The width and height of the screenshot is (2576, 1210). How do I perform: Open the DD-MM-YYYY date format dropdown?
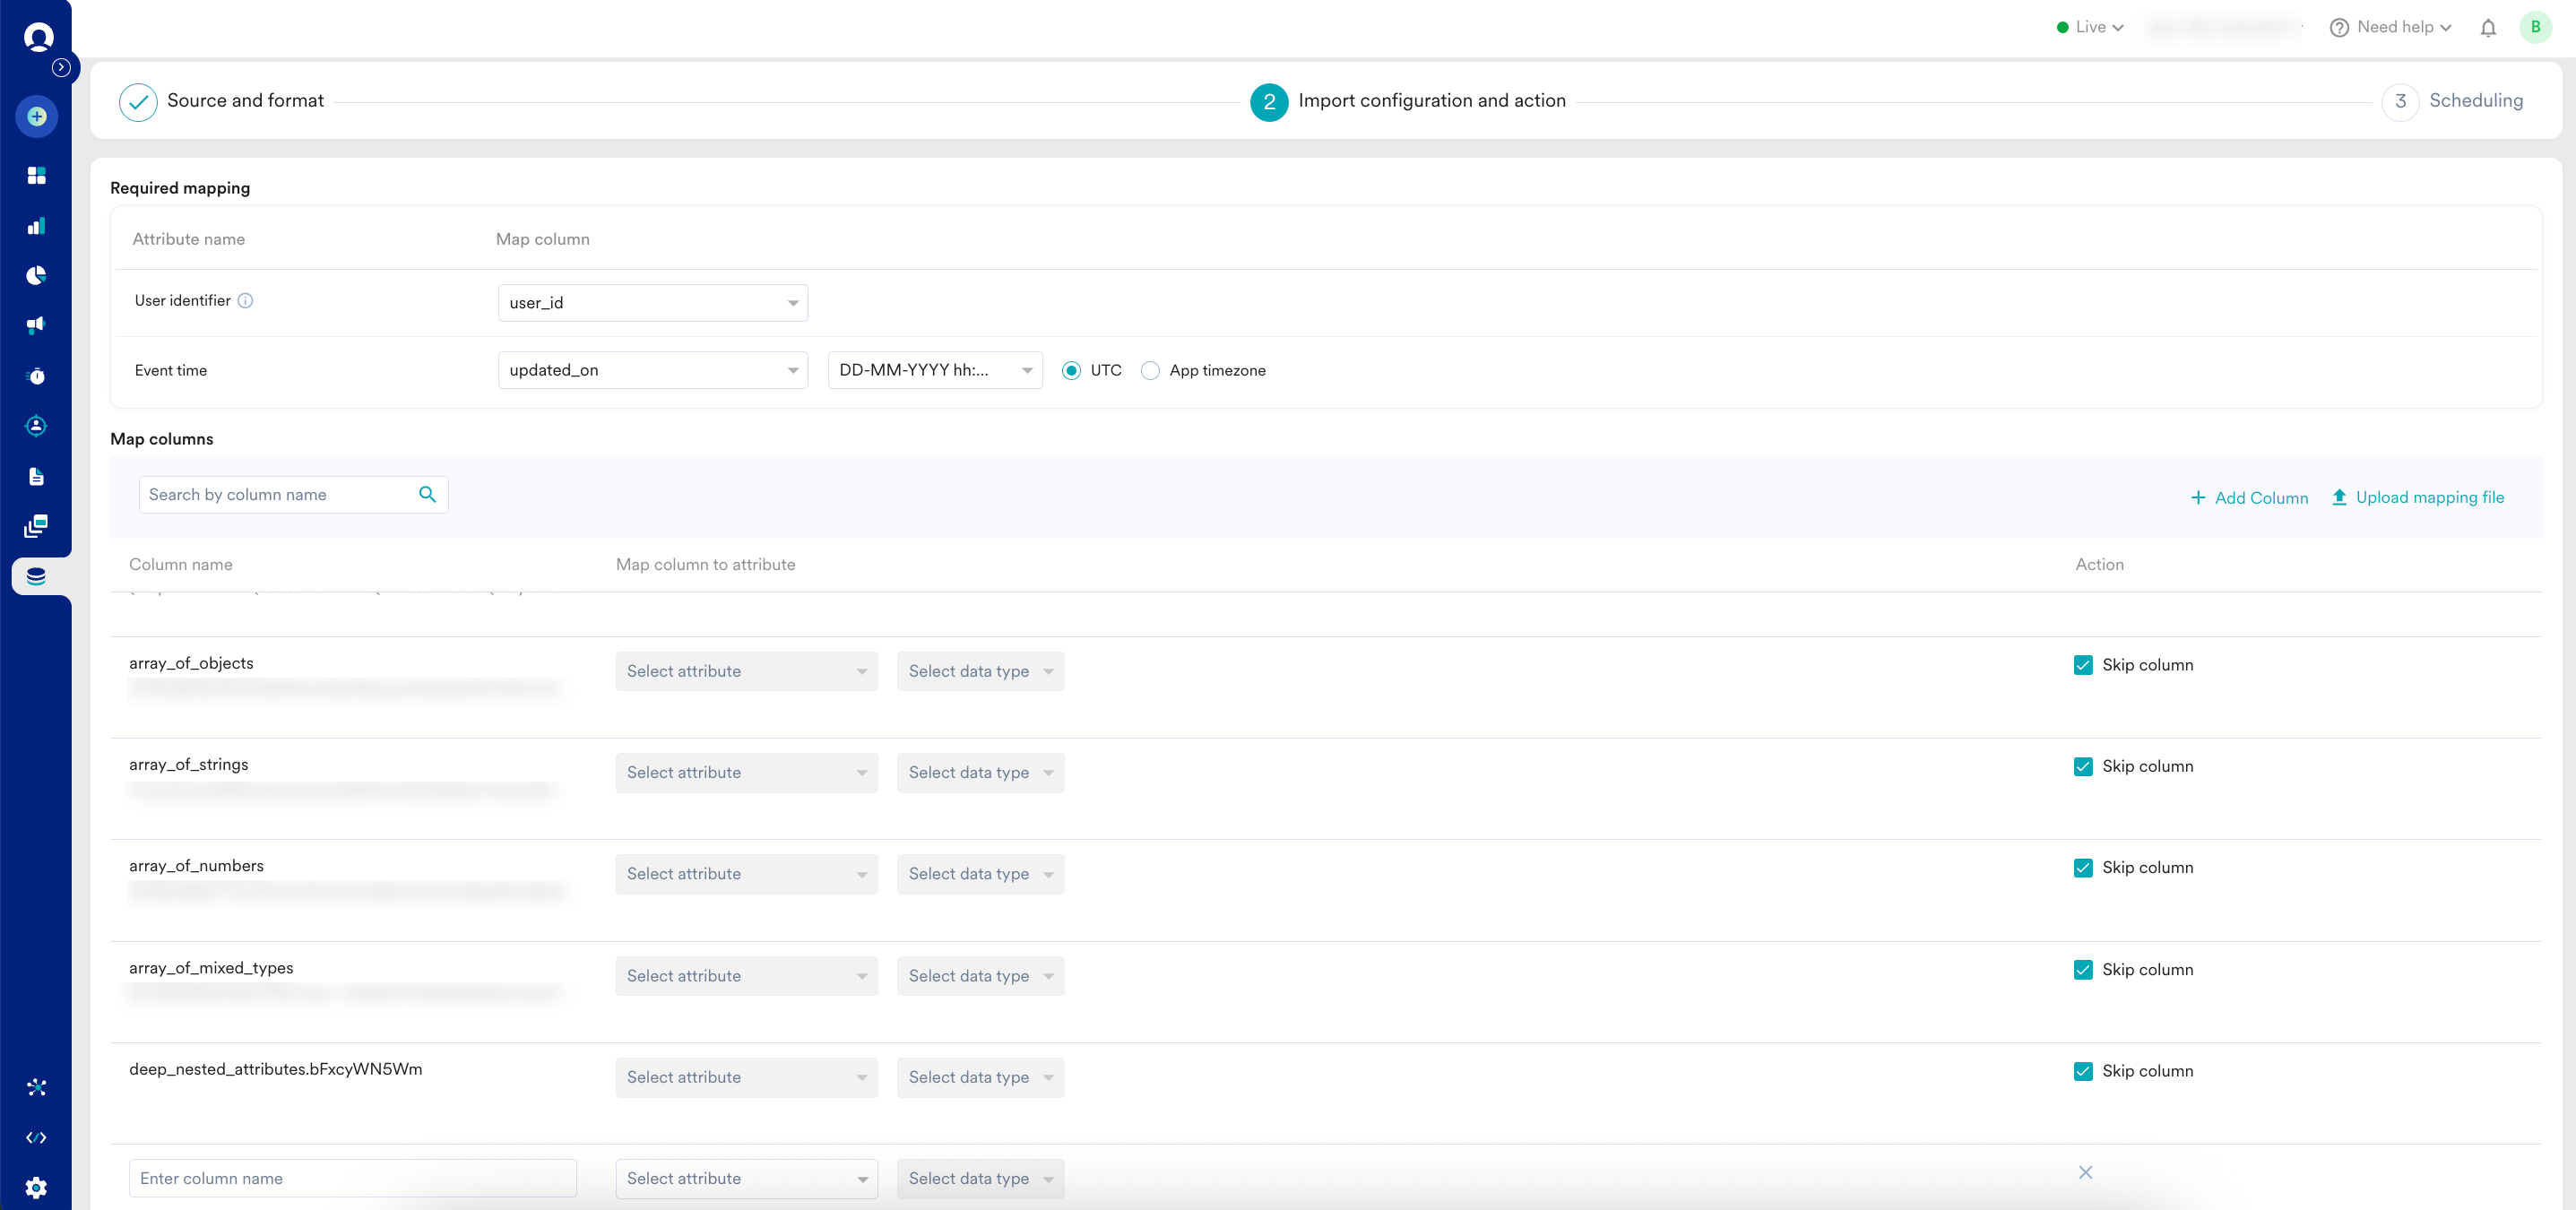coord(934,371)
